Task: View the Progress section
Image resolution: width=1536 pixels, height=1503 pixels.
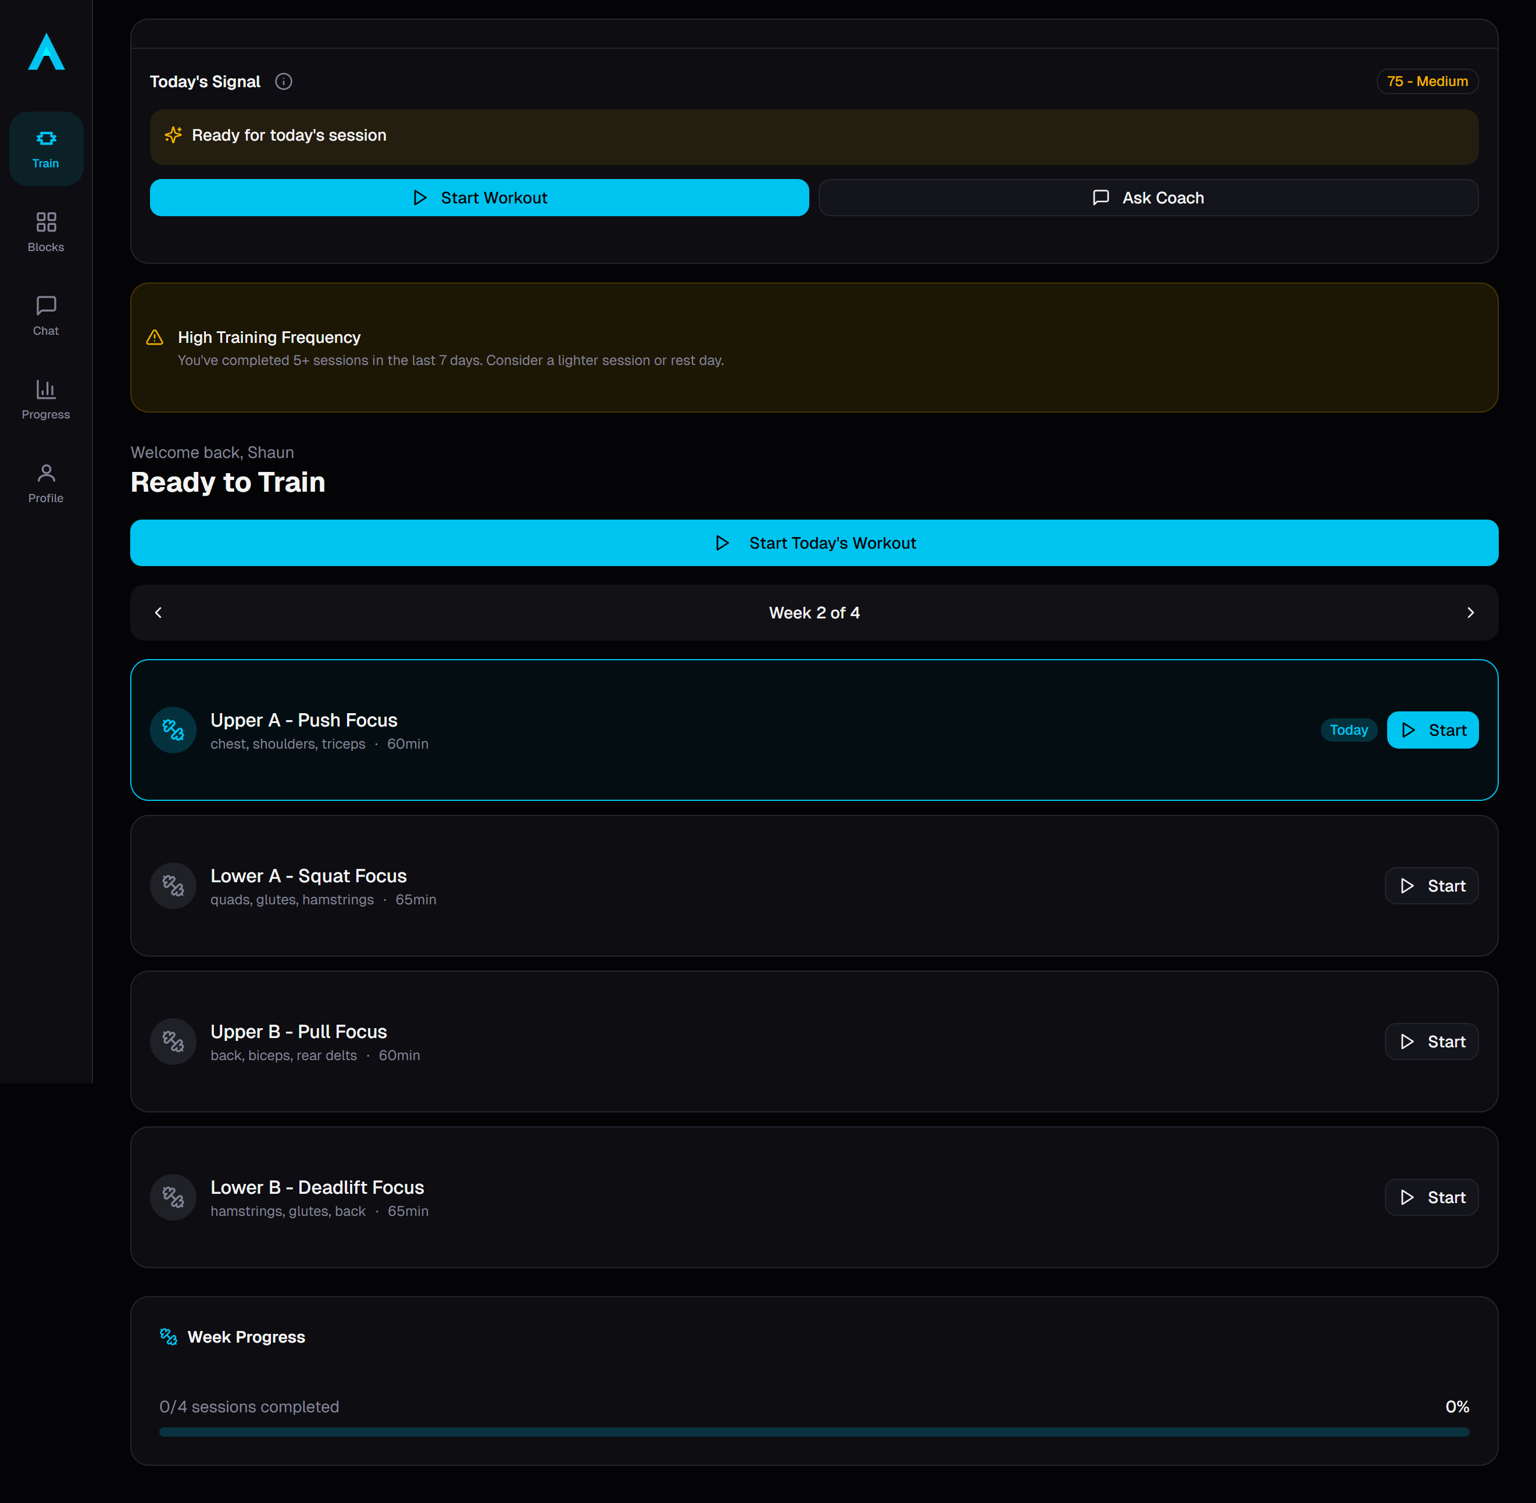Action: coord(46,399)
